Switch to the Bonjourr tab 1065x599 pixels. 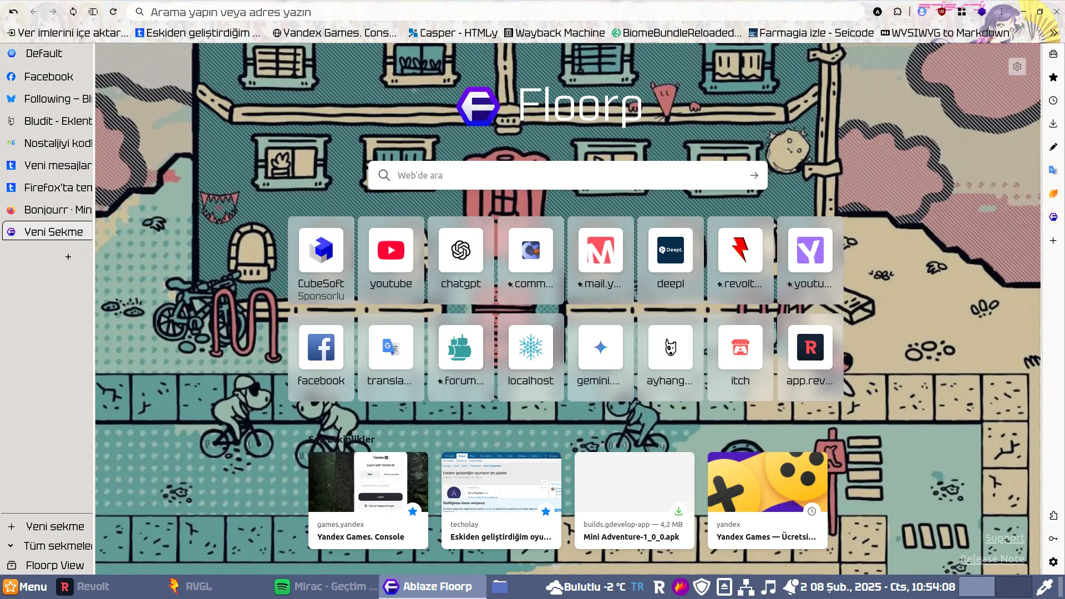[48, 210]
